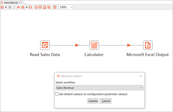173x112 pixels.
Task: Close the HelloWorld tab
Action: point(20,2)
